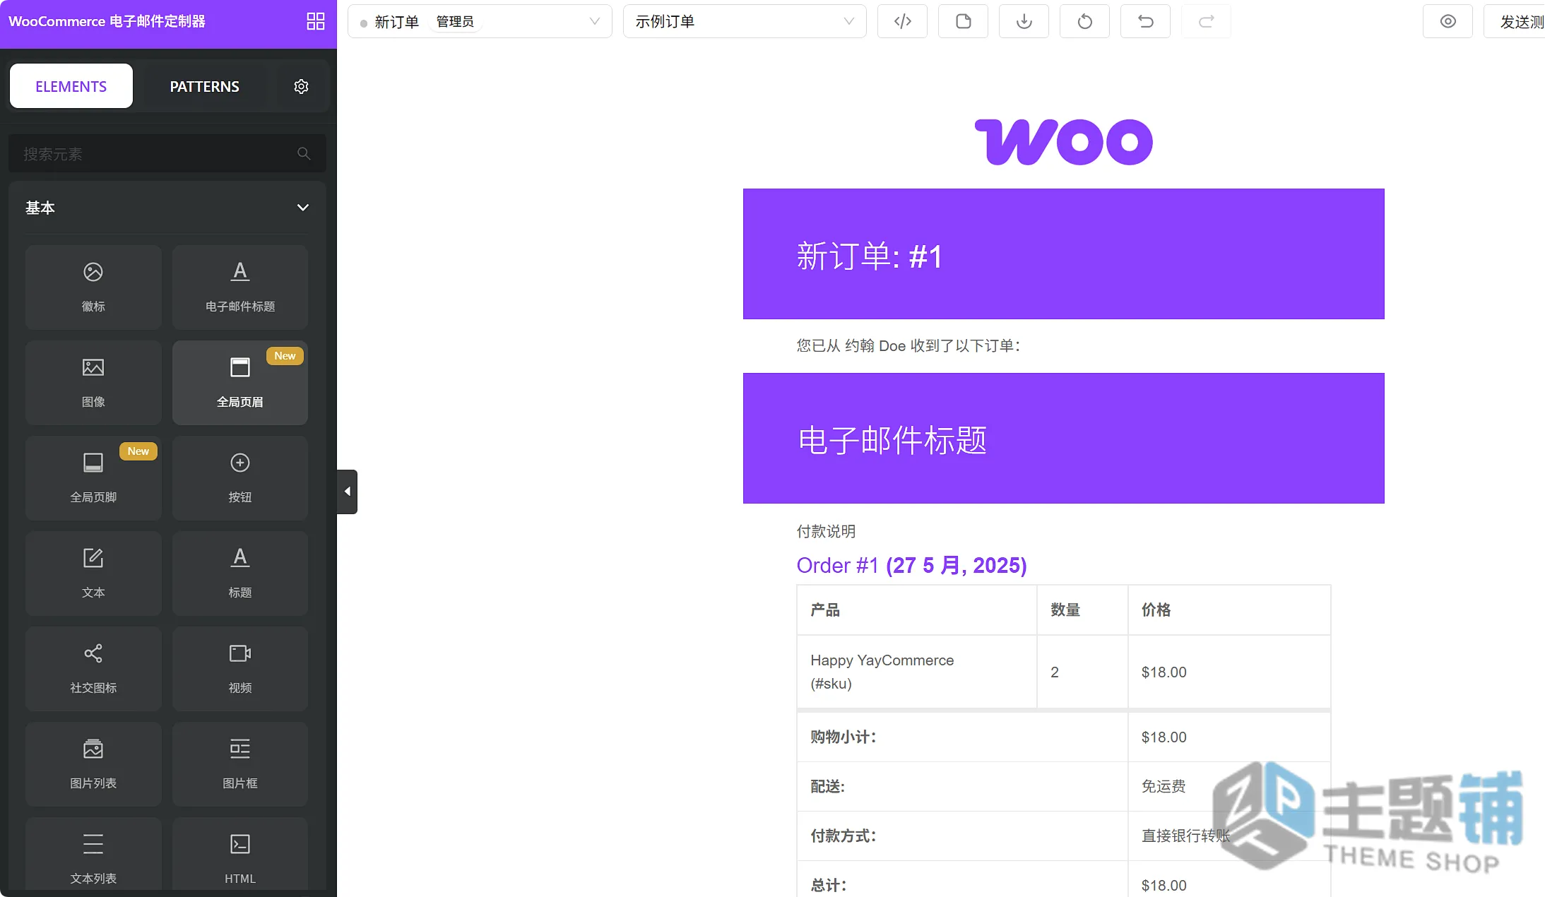Click the reset template toolbar button
Screen dimensions: 1545x897
click(x=1084, y=21)
